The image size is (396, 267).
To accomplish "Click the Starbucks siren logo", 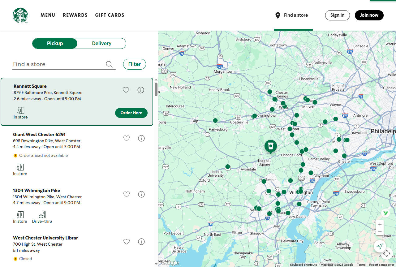I will coord(20,15).
